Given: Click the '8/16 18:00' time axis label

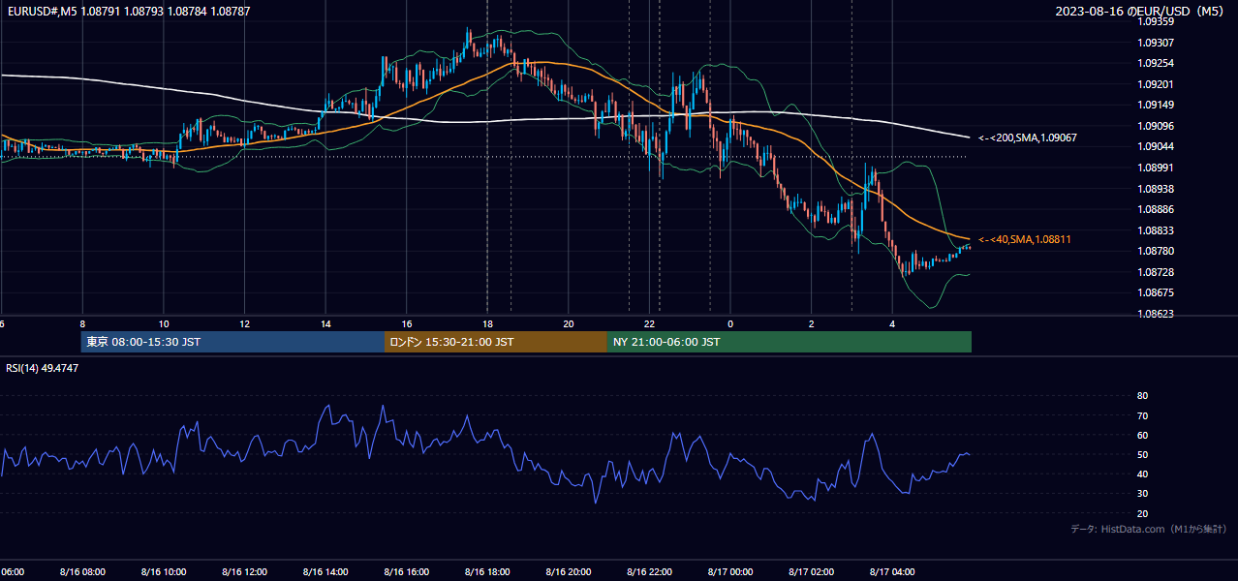Looking at the screenshot, I should coord(487,572).
